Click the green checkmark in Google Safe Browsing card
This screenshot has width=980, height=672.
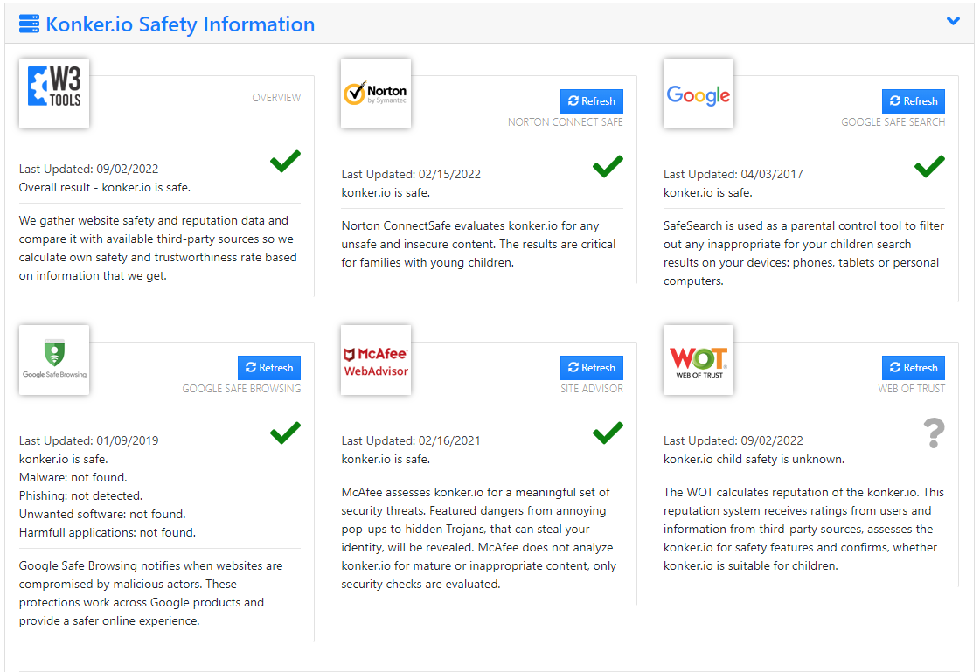pyautogui.click(x=285, y=433)
